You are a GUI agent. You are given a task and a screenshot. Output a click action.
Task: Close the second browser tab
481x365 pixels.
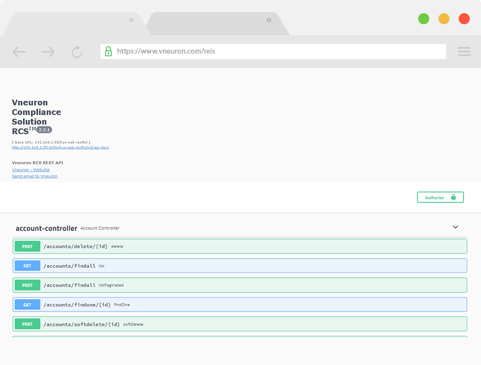(269, 20)
